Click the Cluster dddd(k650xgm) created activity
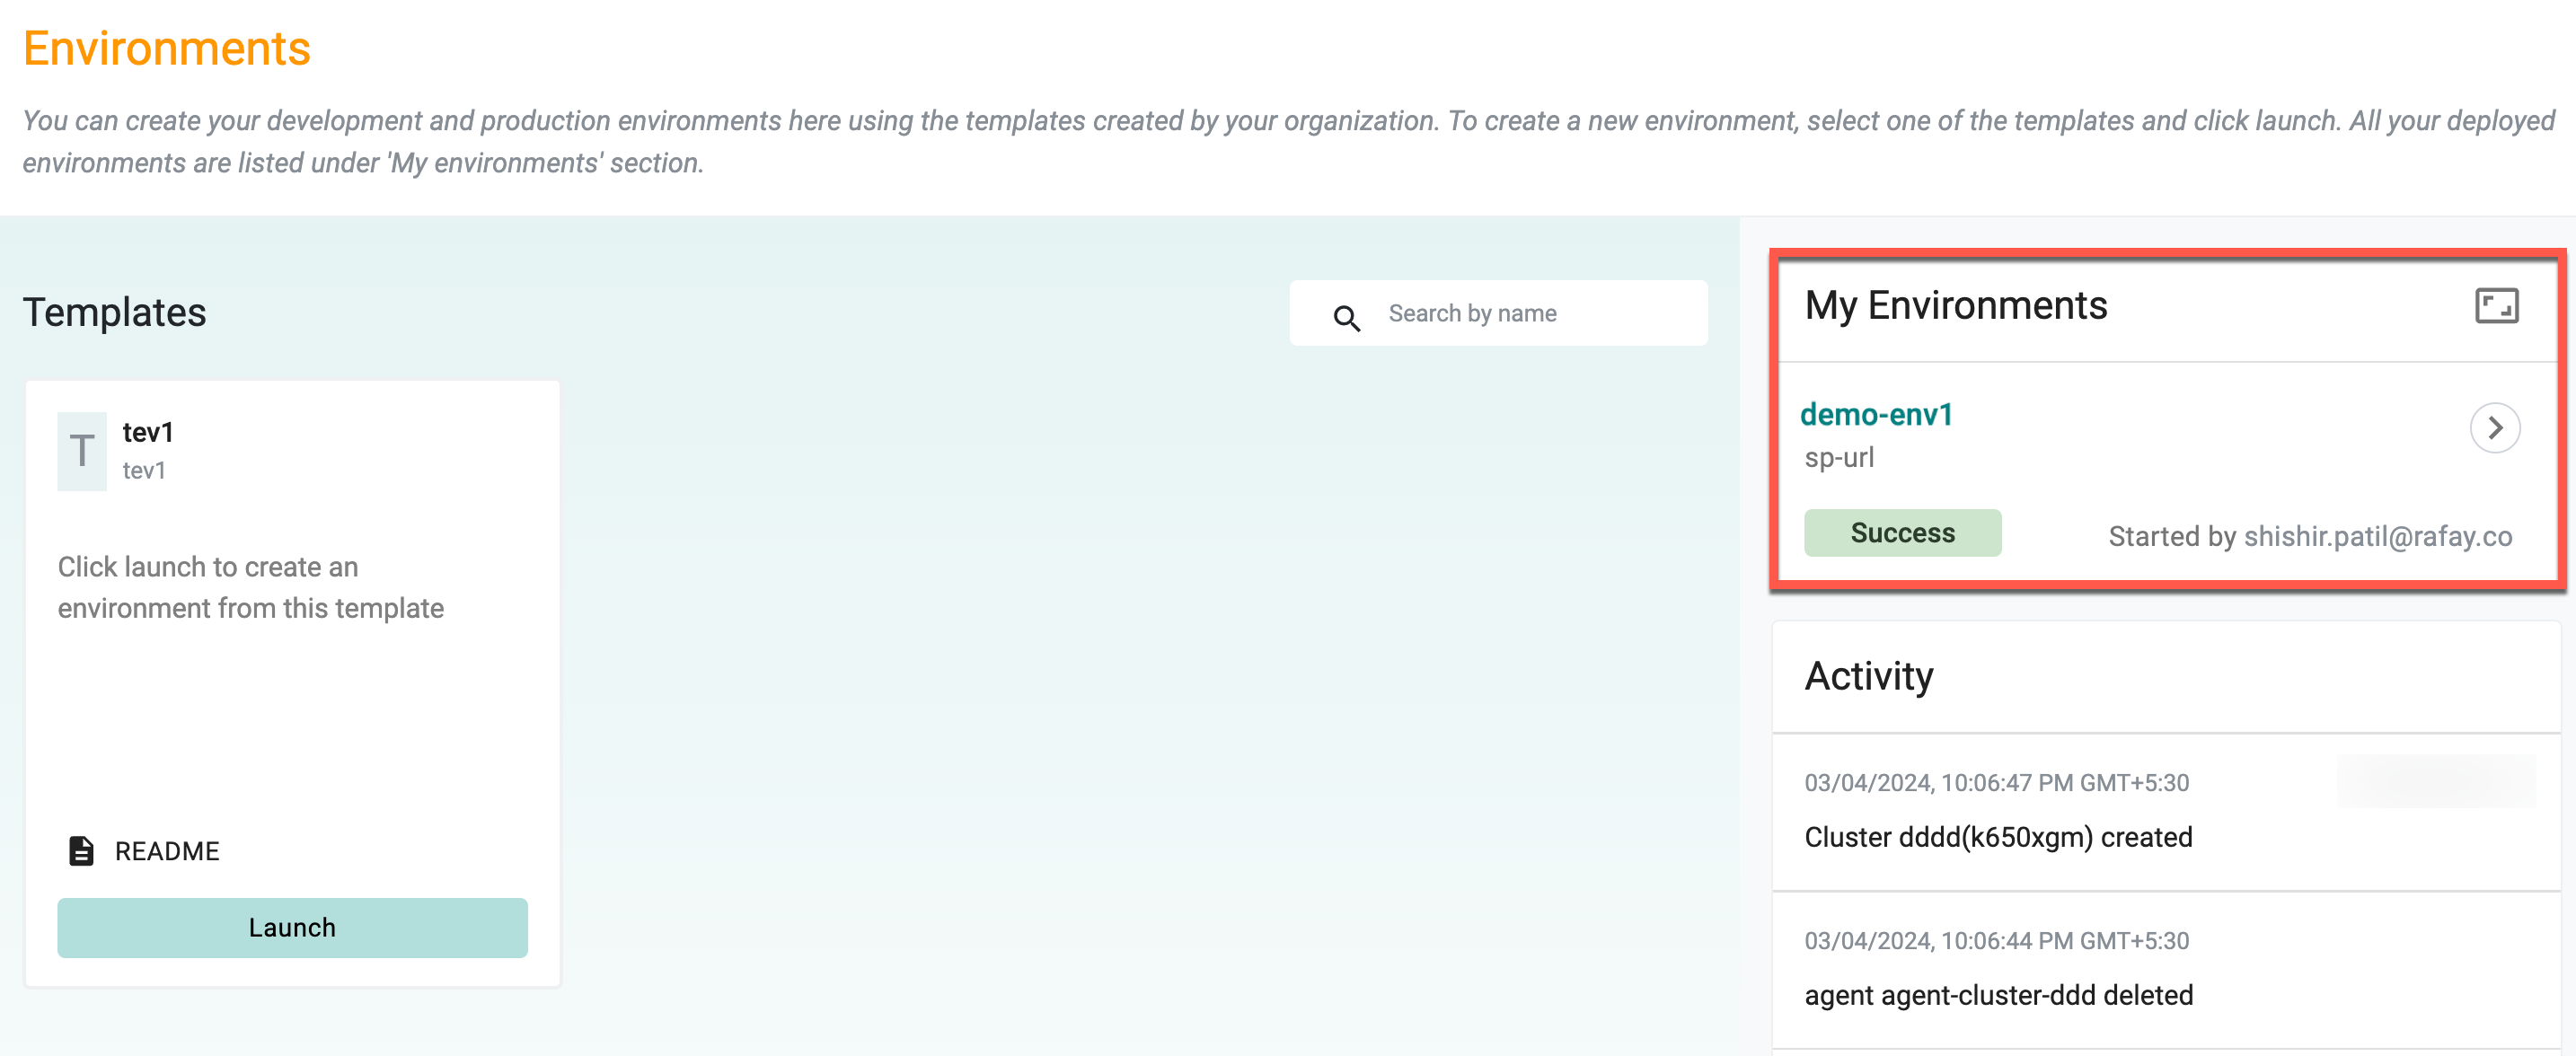 (1998, 837)
